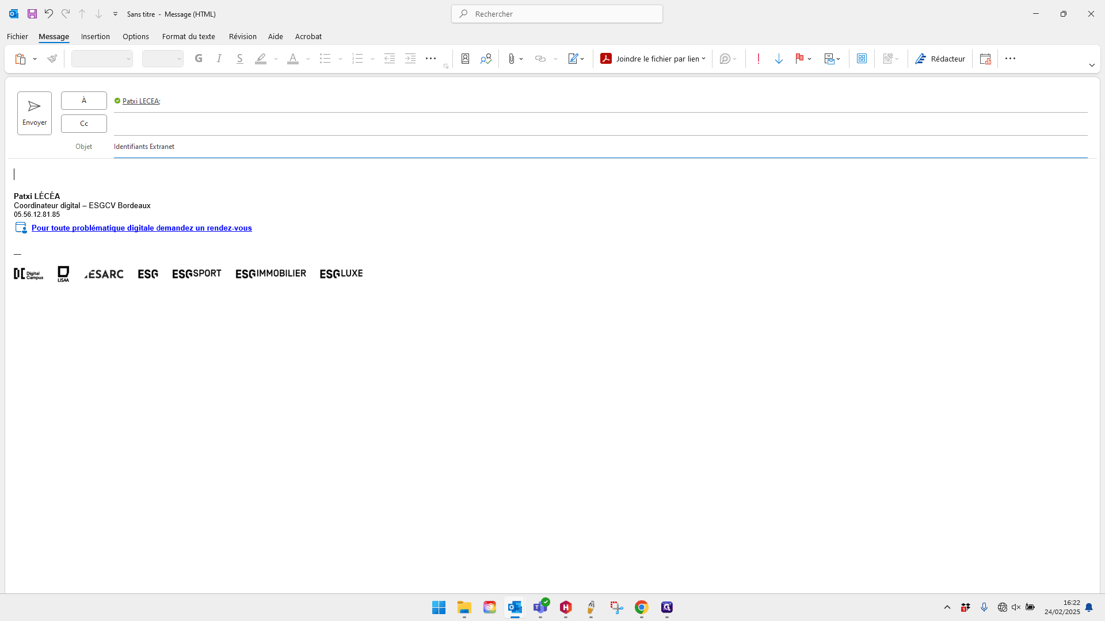The height and width of the screenshot is (621, 1105).
Task: Toggle italic formatting
Action: (219, 59)
